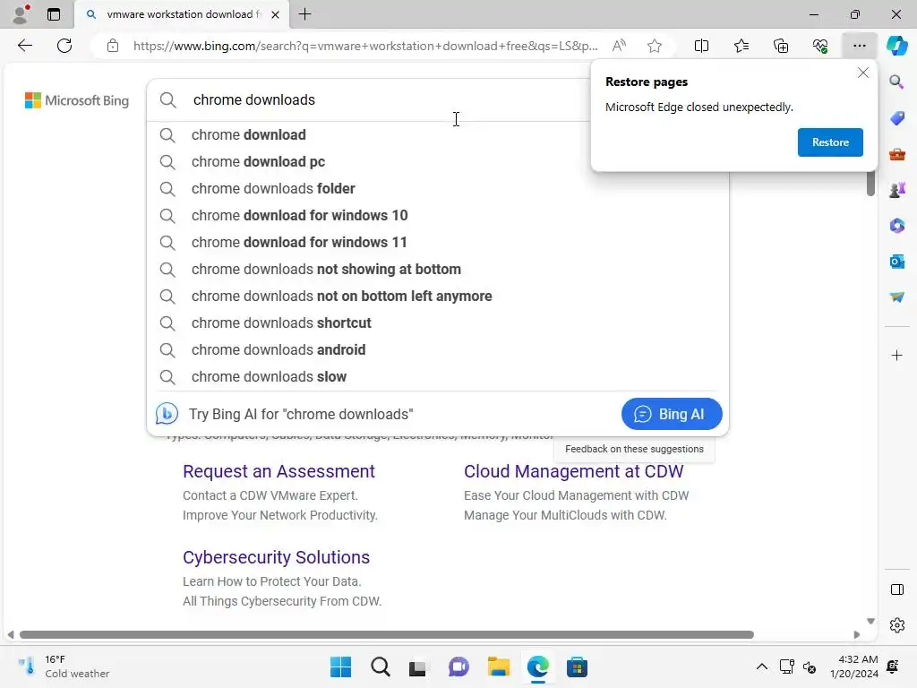The width and height of the screenshot is (917, 688).
Task: Open Collections panel
Action: pyautogui.click(x=781, y=46)
